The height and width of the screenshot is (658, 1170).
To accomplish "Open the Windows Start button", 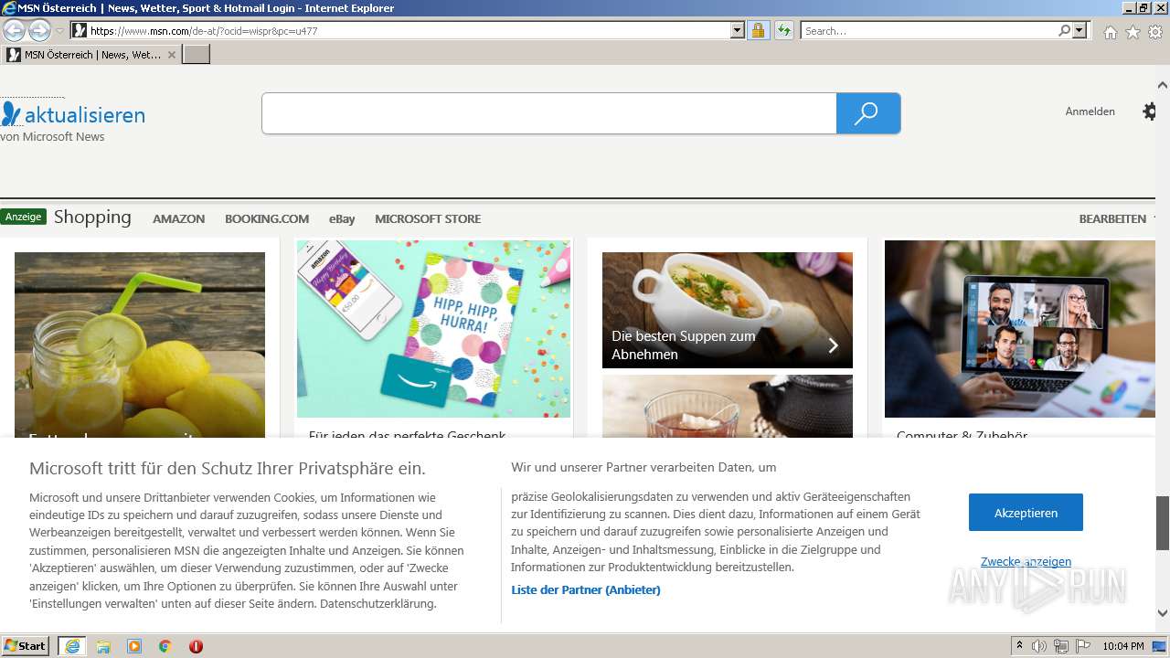I will [x=25, y=646].
